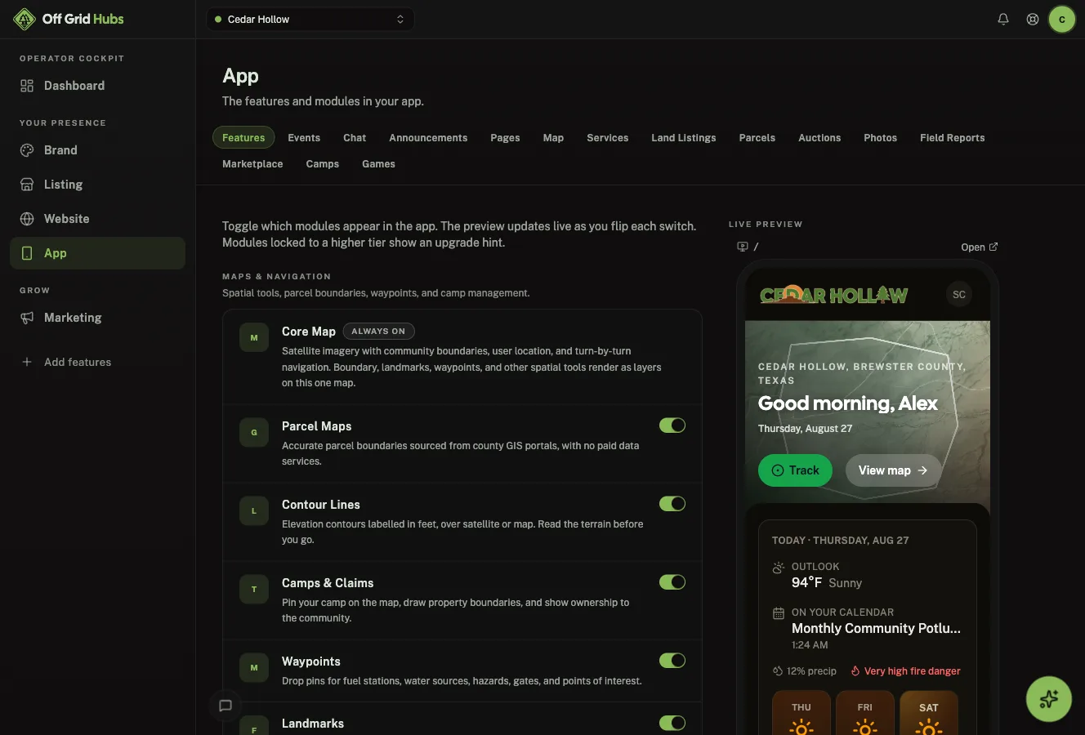This screenshot has height=735, width=1085.
Task: Click the Website globe icon in sidebar
Action: 27,219
